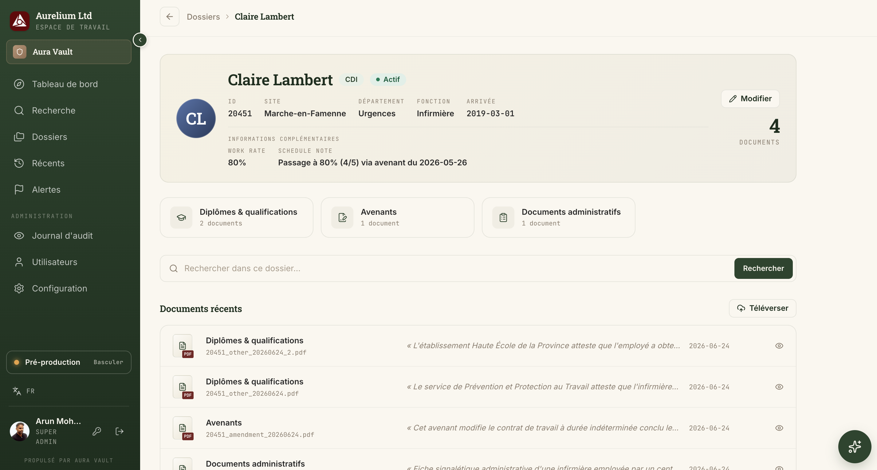877x470 pixels.
Task: Click the flag icon beside Alertes
Action: click(19, 189)
